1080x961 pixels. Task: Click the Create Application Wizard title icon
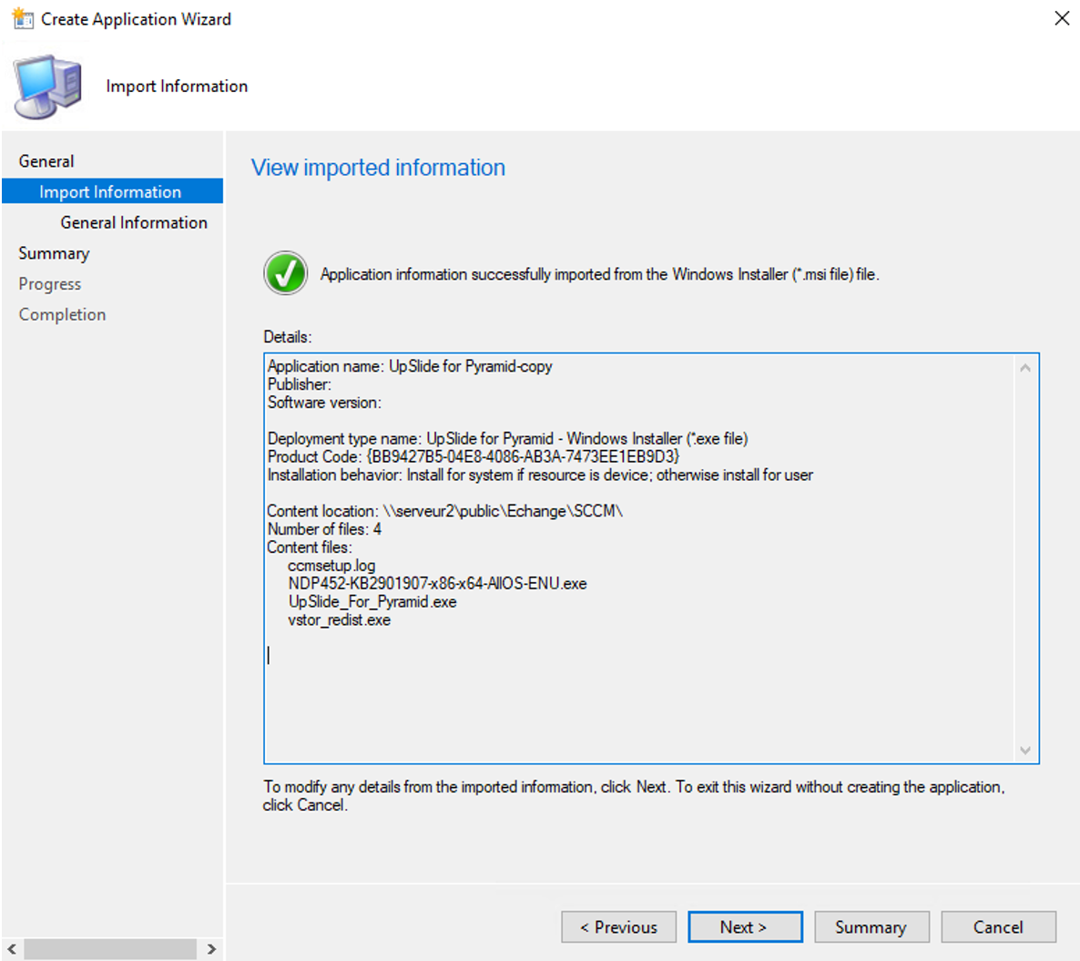point(23,18)
